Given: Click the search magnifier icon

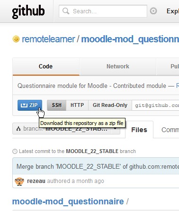Looking at the screenshot, I should 66,11.
